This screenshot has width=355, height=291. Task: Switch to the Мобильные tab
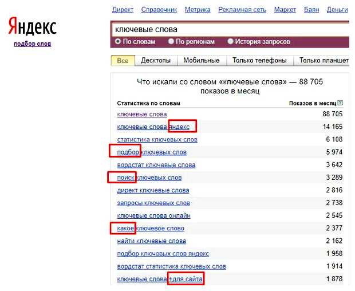point(202,61)
